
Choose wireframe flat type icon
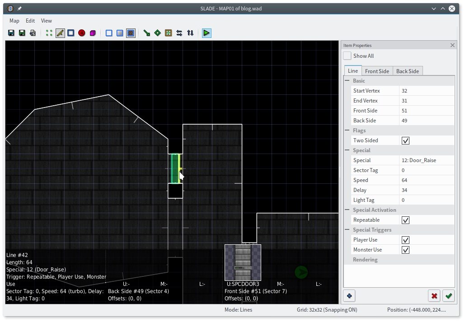pyautogui.click(x=109, y=33)
